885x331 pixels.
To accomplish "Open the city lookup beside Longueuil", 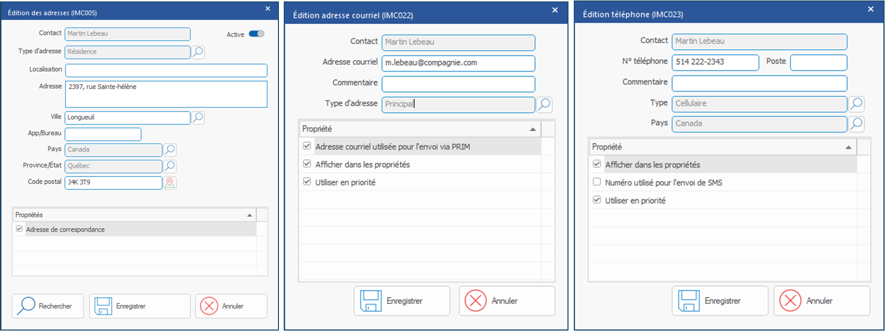I will click(x=198, y=118).
